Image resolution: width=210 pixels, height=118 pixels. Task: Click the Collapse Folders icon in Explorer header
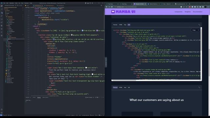[21, 6]
